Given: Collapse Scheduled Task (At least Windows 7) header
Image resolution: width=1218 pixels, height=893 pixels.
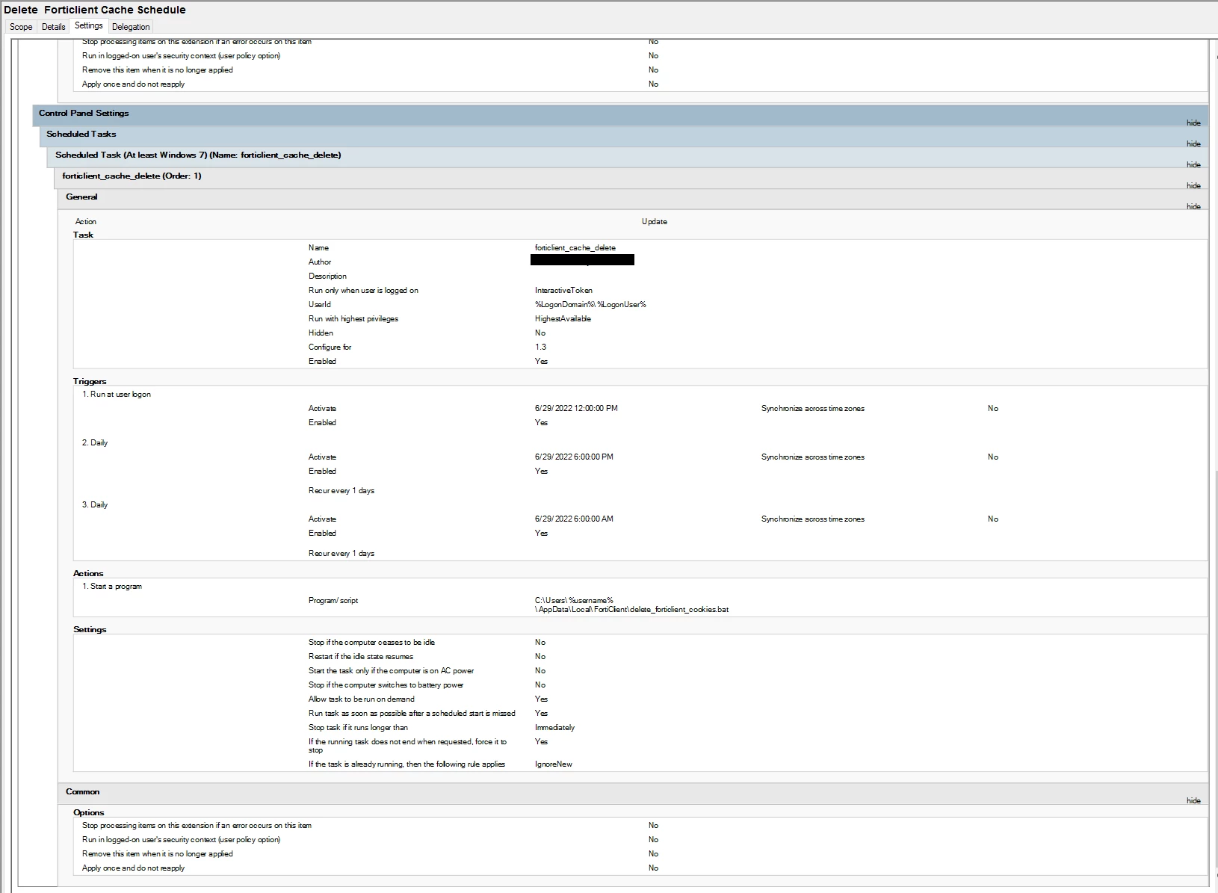Looking at the screenshot, I should point(628,157).
